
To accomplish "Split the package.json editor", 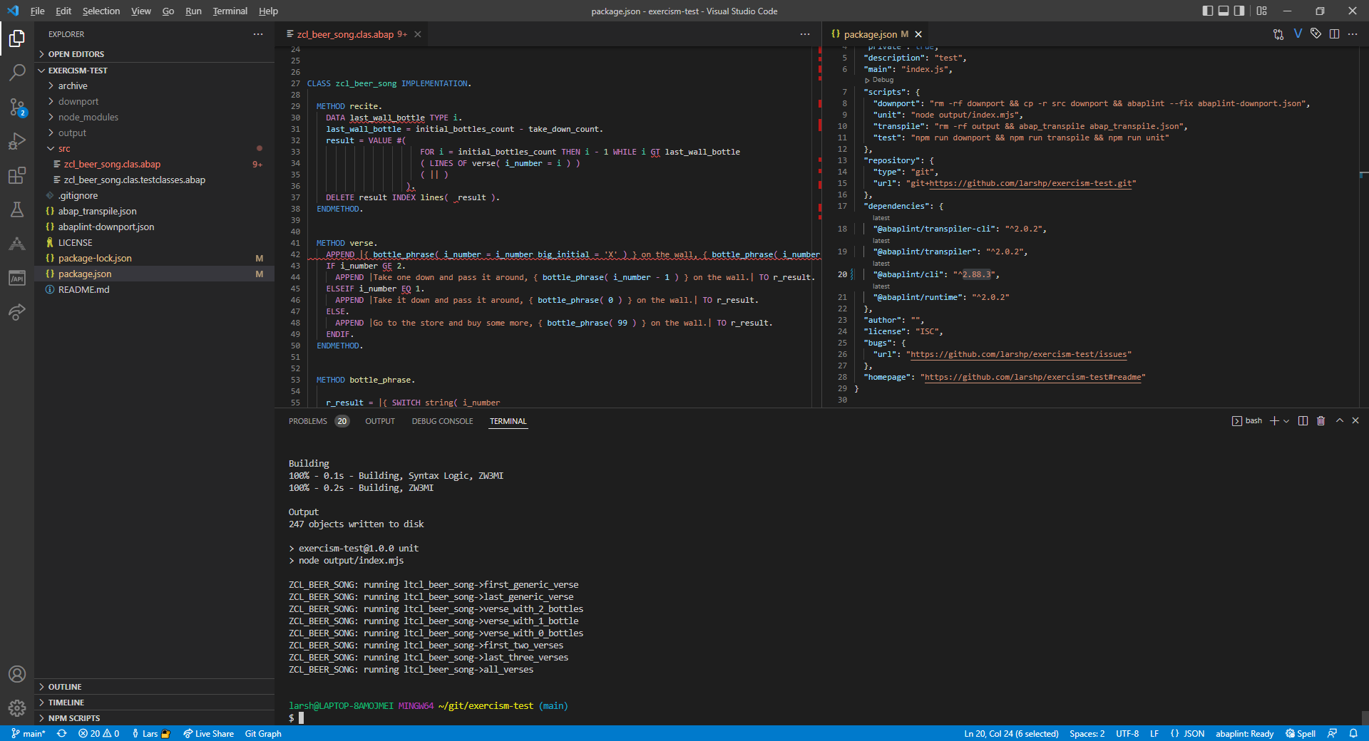I will (1334, 33).
